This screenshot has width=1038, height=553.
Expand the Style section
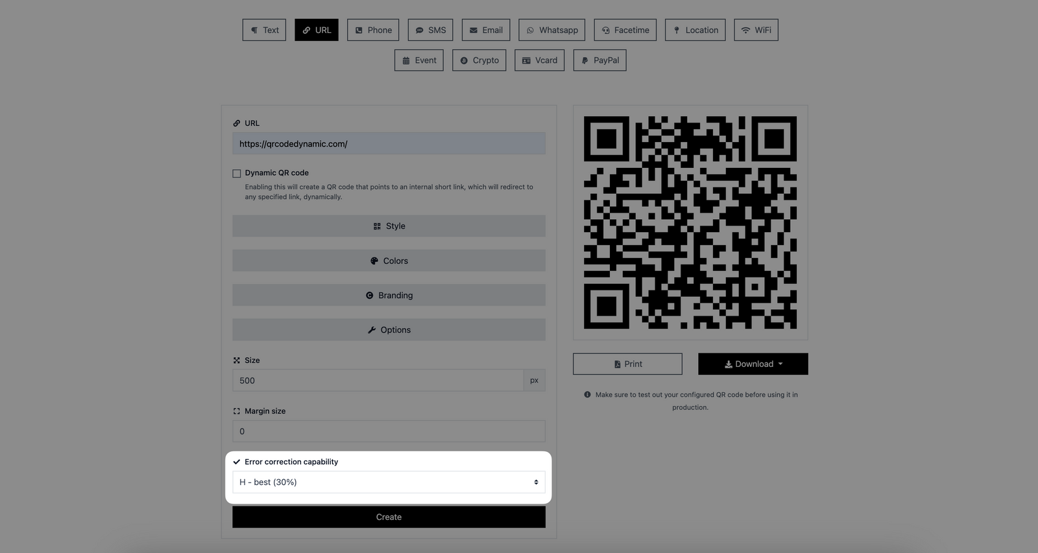(389, 226)
